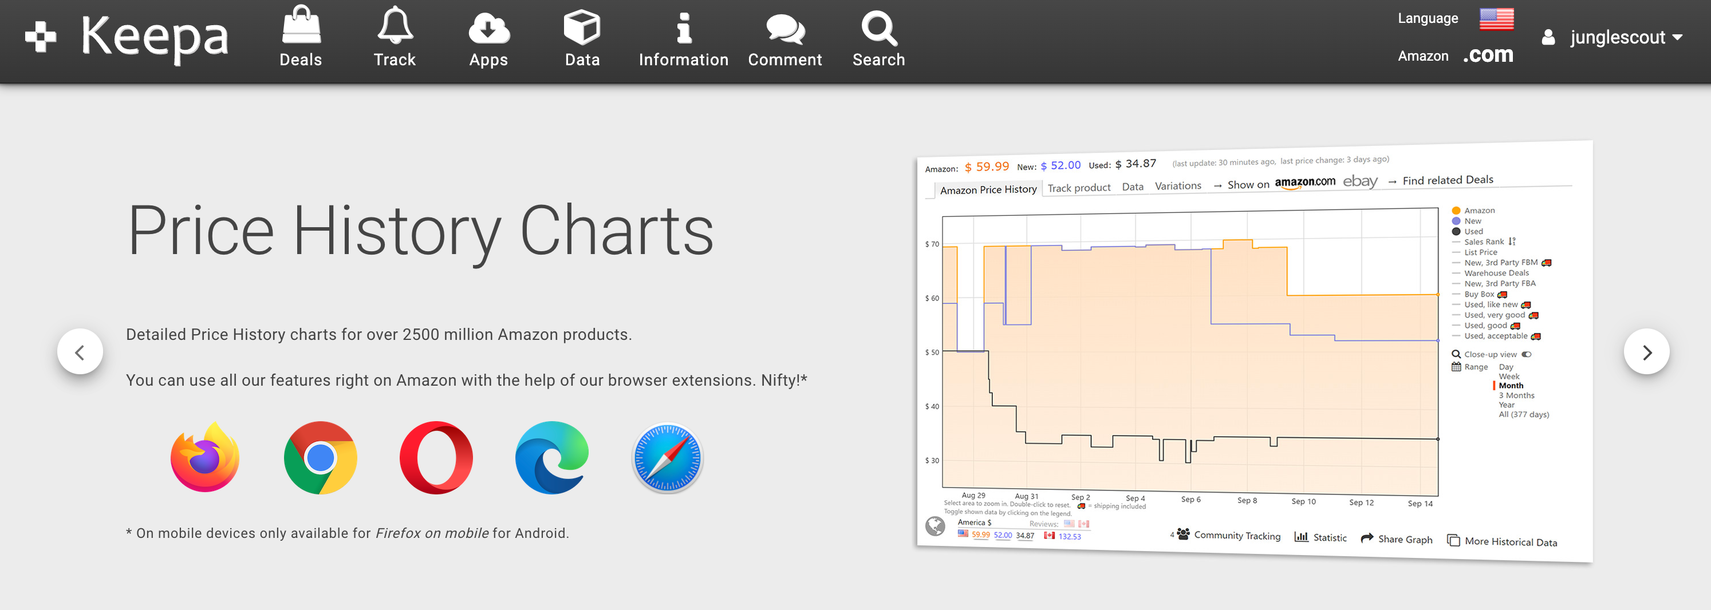Click the More Historical Data copy icon

tap(1453, 540)
